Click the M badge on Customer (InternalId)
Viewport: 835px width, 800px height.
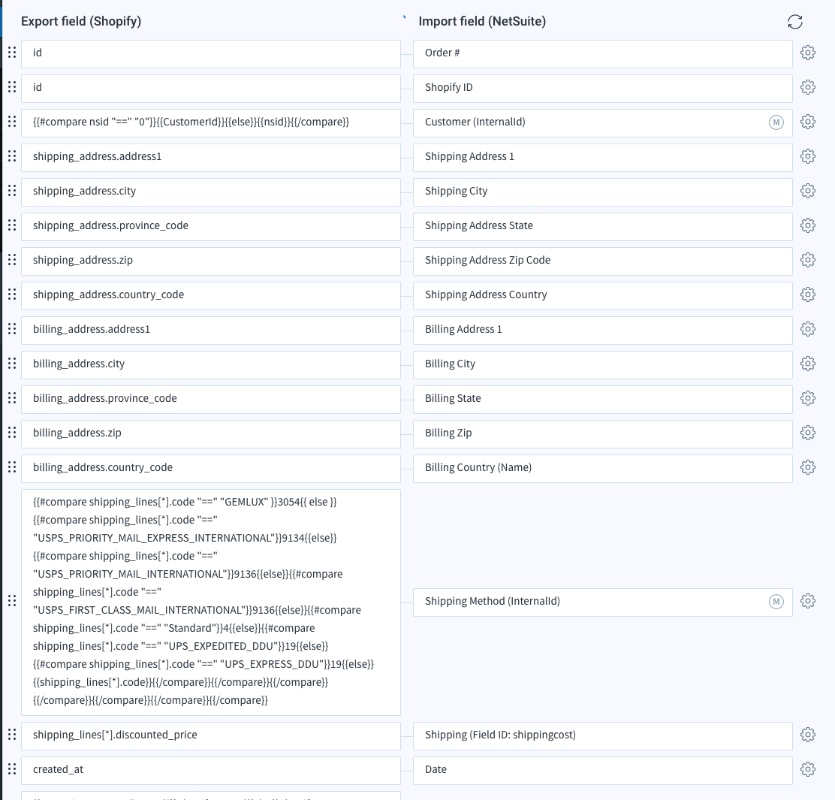click(776, 122)
